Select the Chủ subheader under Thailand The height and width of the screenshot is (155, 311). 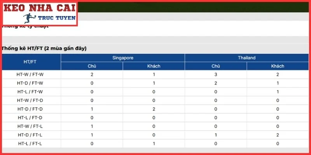click(x=216, y=66)
